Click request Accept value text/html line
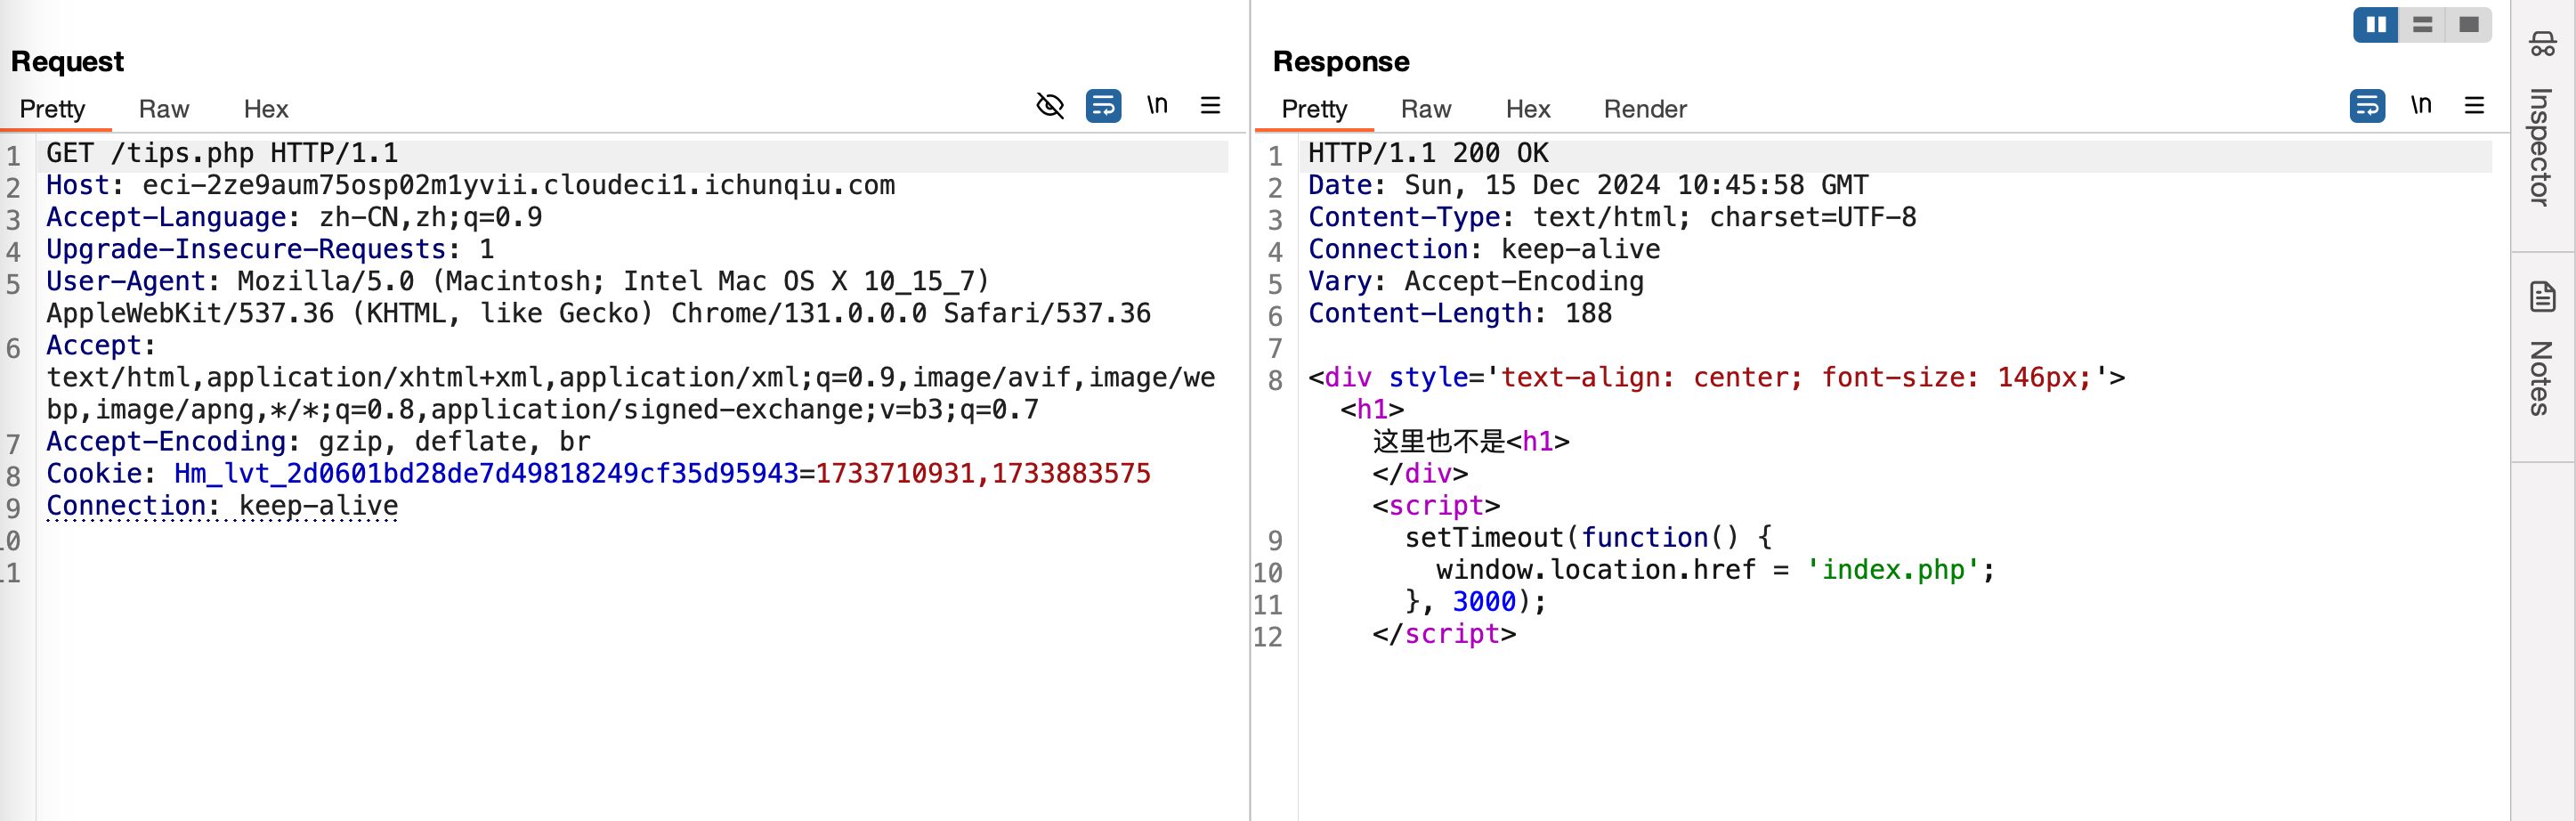This screenshot has width=2576, height=821. click(631, 377)
